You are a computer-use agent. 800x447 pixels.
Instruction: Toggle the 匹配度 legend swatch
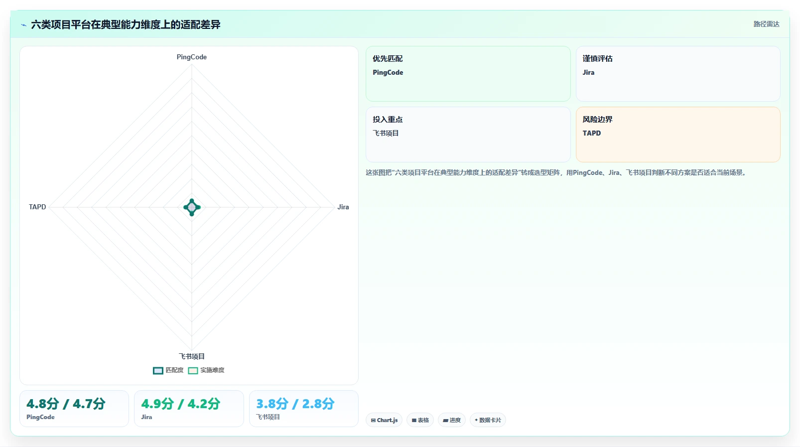pyautogui.click(x=158, y=370)
